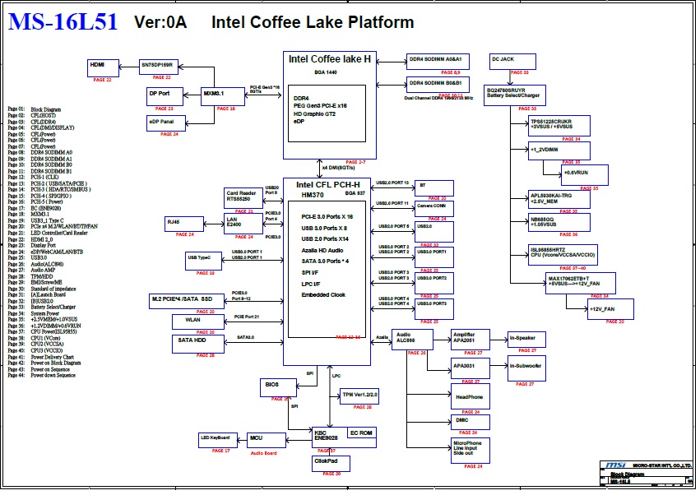
Task: Click the Camera CONN block
Action: point(434,209)
